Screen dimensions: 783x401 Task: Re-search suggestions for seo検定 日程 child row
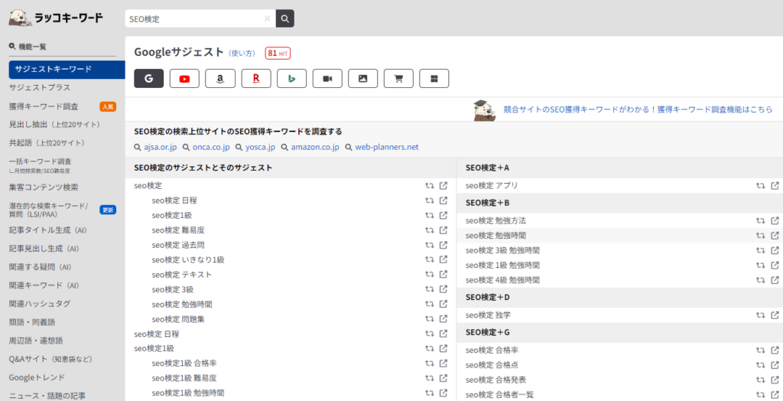(x=430, y=200)
